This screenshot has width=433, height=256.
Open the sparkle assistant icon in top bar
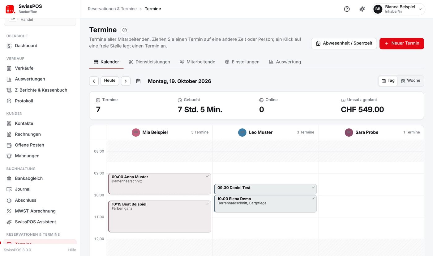coord(362,9)
